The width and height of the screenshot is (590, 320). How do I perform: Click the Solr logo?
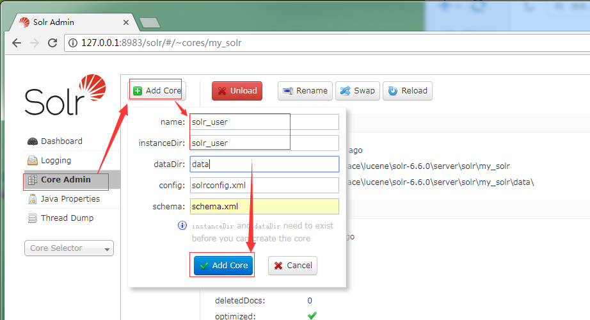click(x=65, y=95)
